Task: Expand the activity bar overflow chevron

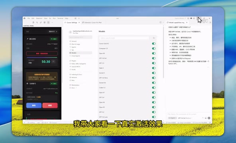Action: (52, 23)
